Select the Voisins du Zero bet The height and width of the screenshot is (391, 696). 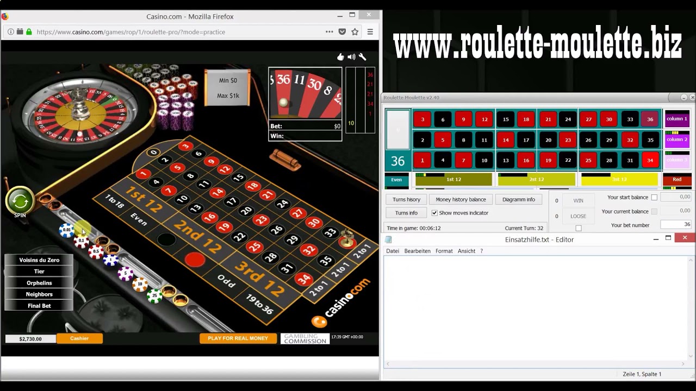tap(39, 260)
